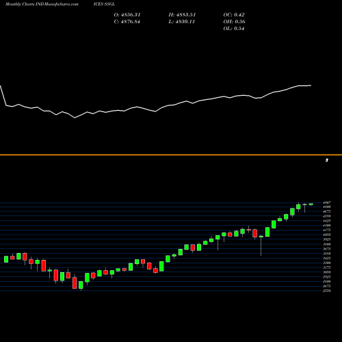Select the OC: 0.42 reading
342x342 pixels.
tap(234, 15)
